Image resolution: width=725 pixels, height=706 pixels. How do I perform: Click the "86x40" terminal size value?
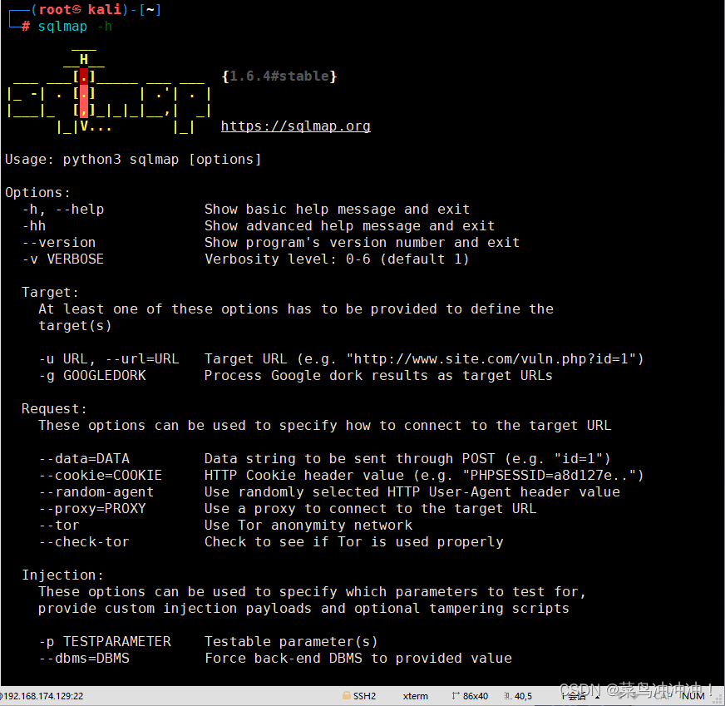coord(476,696)
